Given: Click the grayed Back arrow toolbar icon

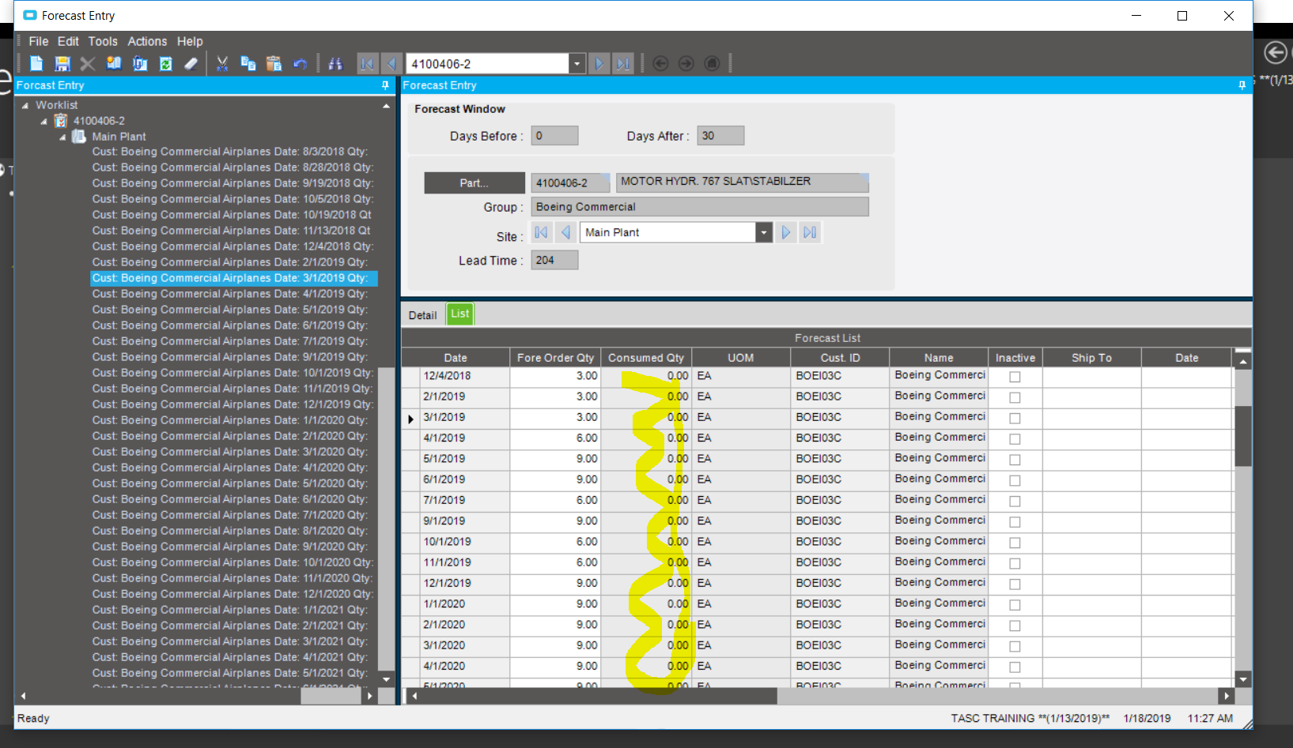Looking at the screenshot, I should [661, 63].
